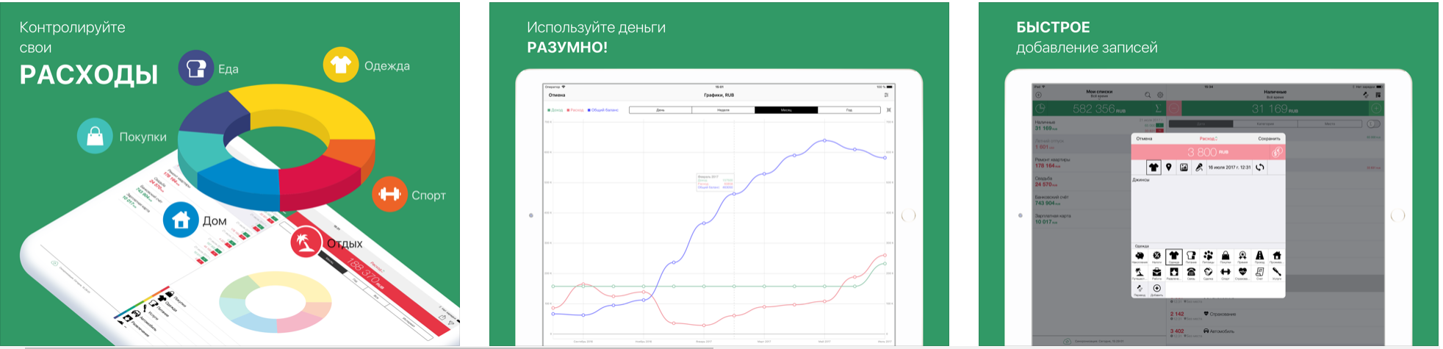The width and height of the screenshot is (1443, 349).
Task: Select the Премия award category icon
Action: click(1242, 256)
